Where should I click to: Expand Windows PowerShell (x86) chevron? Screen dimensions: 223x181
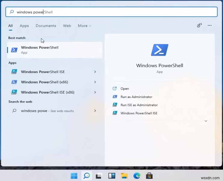[95, 82]
